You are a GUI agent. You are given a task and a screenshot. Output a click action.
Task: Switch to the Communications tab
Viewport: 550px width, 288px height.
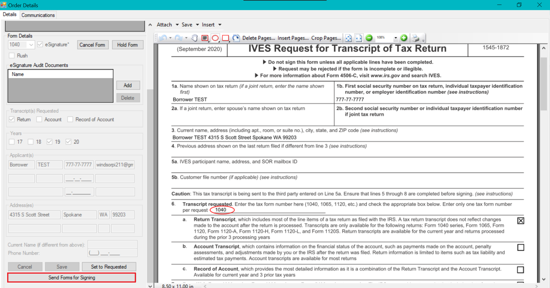point(38,15)
